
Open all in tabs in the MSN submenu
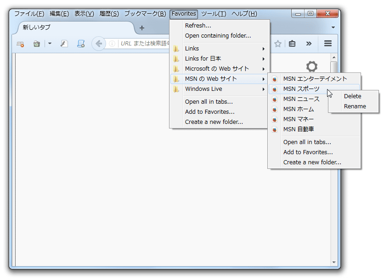click(x=314, y=142)
